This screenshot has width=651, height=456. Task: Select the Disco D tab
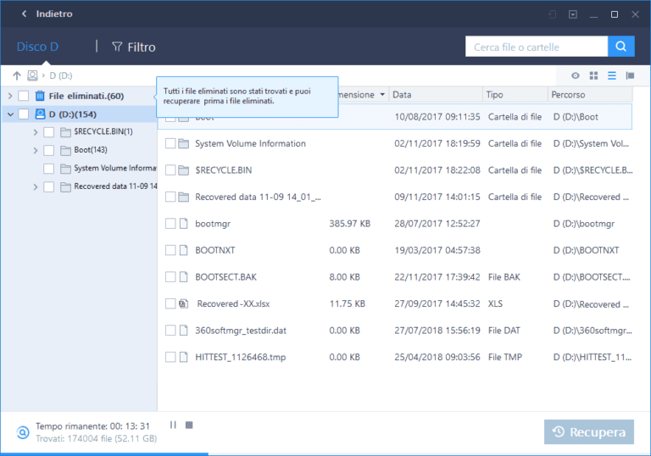pos(37,47)
